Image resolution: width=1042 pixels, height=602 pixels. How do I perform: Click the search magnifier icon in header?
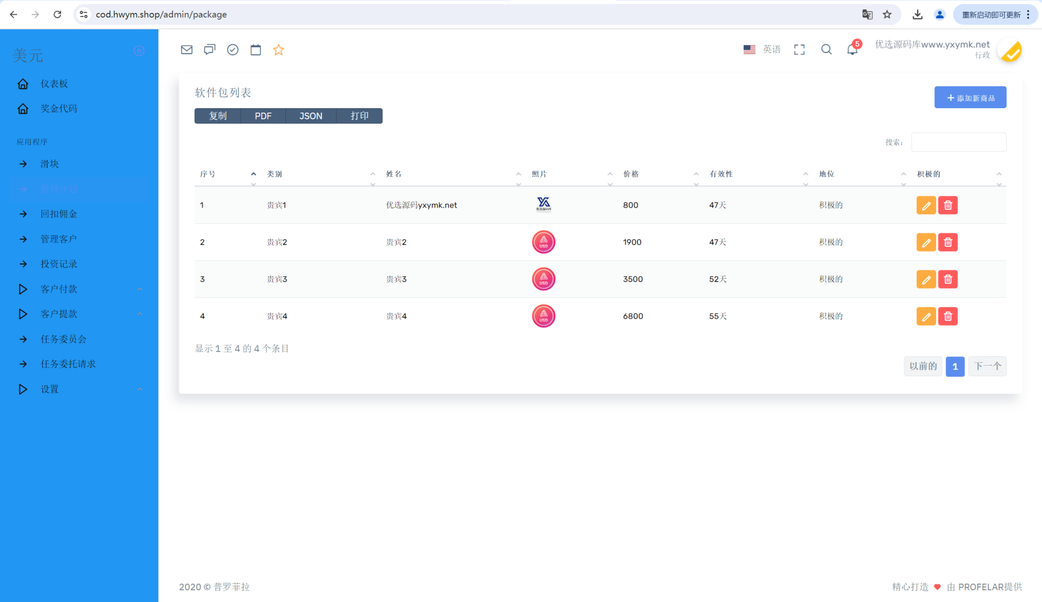click(826, 50)
